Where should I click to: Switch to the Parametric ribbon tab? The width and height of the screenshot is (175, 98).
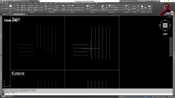click(x=23, y=3)
